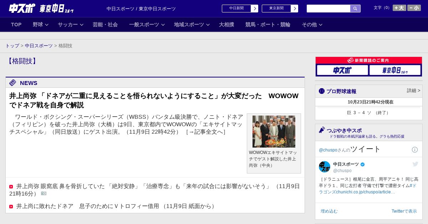Open the WOWOW guest commentary photo thumbnail
This screenshot has width=428, height=224.
274,132
